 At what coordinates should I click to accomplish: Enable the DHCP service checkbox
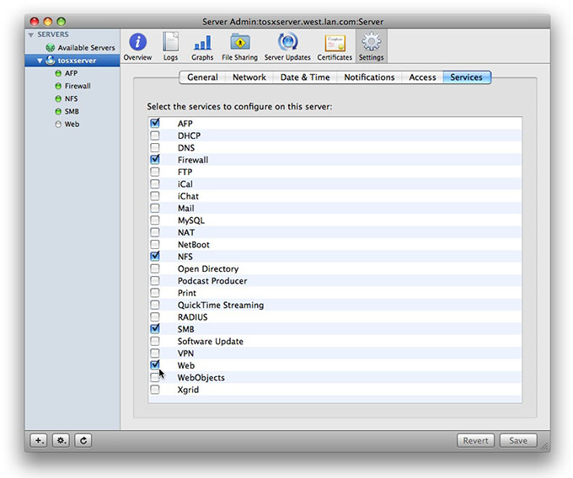tap(155, 135)
